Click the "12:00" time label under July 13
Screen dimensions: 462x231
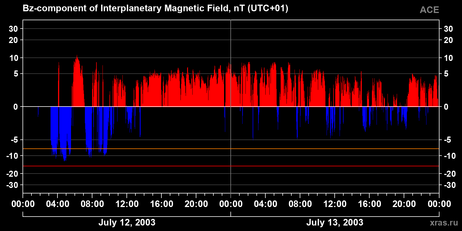[335, 204]
